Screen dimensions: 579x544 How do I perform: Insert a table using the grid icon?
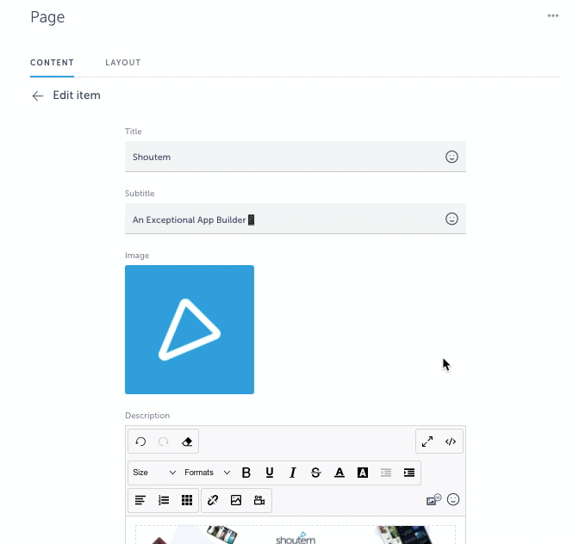[x=187, y=500]
